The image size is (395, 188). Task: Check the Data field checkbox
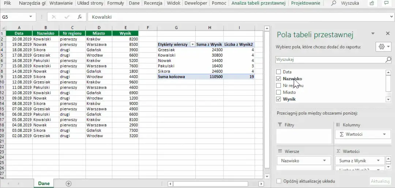[279, 72]
